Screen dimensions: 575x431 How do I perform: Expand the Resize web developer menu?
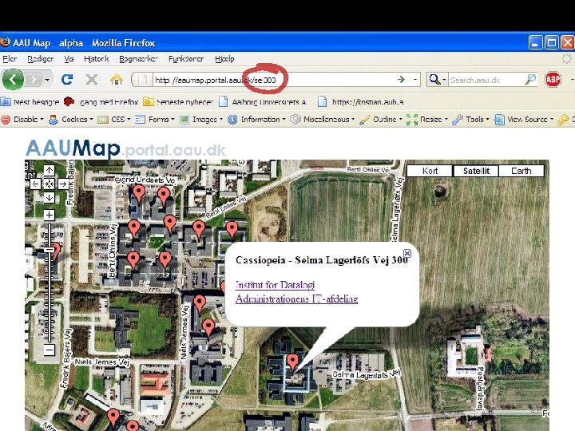tap(427, 120)
